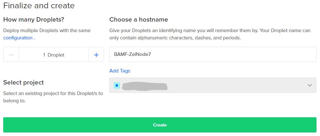Click the green Create button
The image size is (320, 136).
[160, 125]
